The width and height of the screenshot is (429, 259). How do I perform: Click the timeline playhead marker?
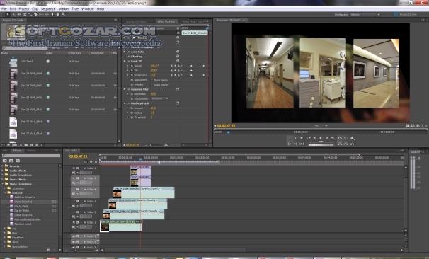[140, 159]
